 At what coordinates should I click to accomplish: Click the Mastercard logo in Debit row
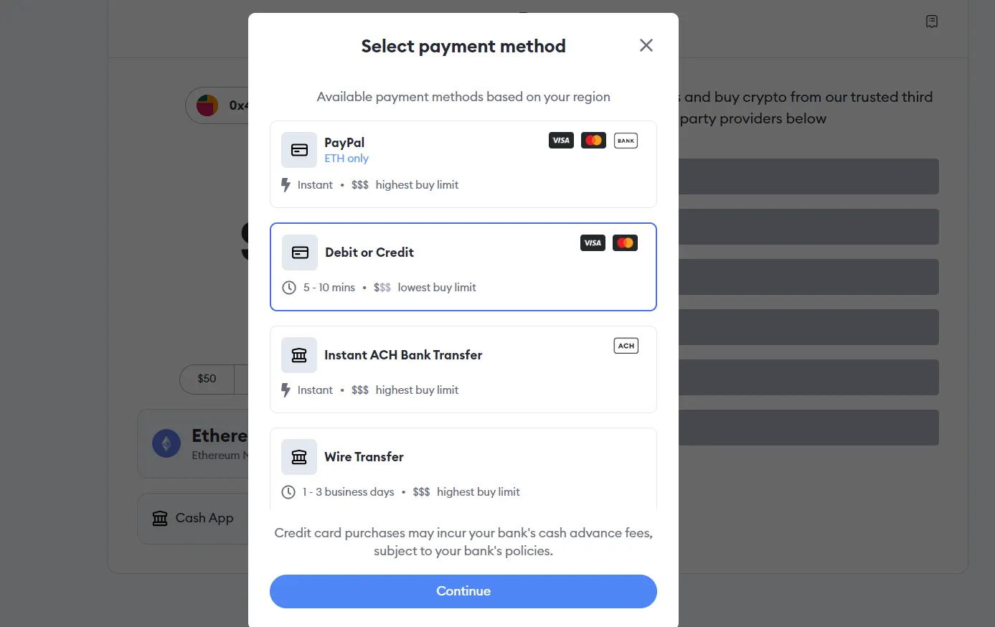(x=625, y=243)
